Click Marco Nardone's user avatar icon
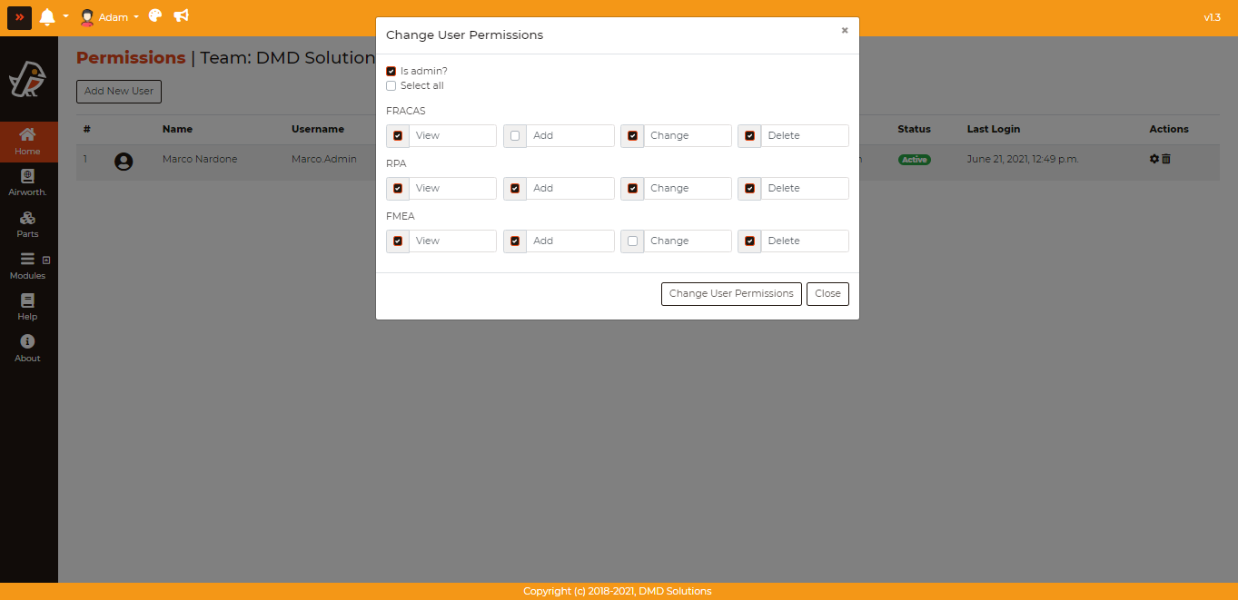1238x600 pixels. click(124, 162)
